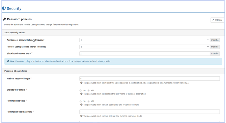The height and width of the screenshot is (123, 226).
Task: Select No for Exclude user details
Action: pyautogui.click(x=81, y=91)
